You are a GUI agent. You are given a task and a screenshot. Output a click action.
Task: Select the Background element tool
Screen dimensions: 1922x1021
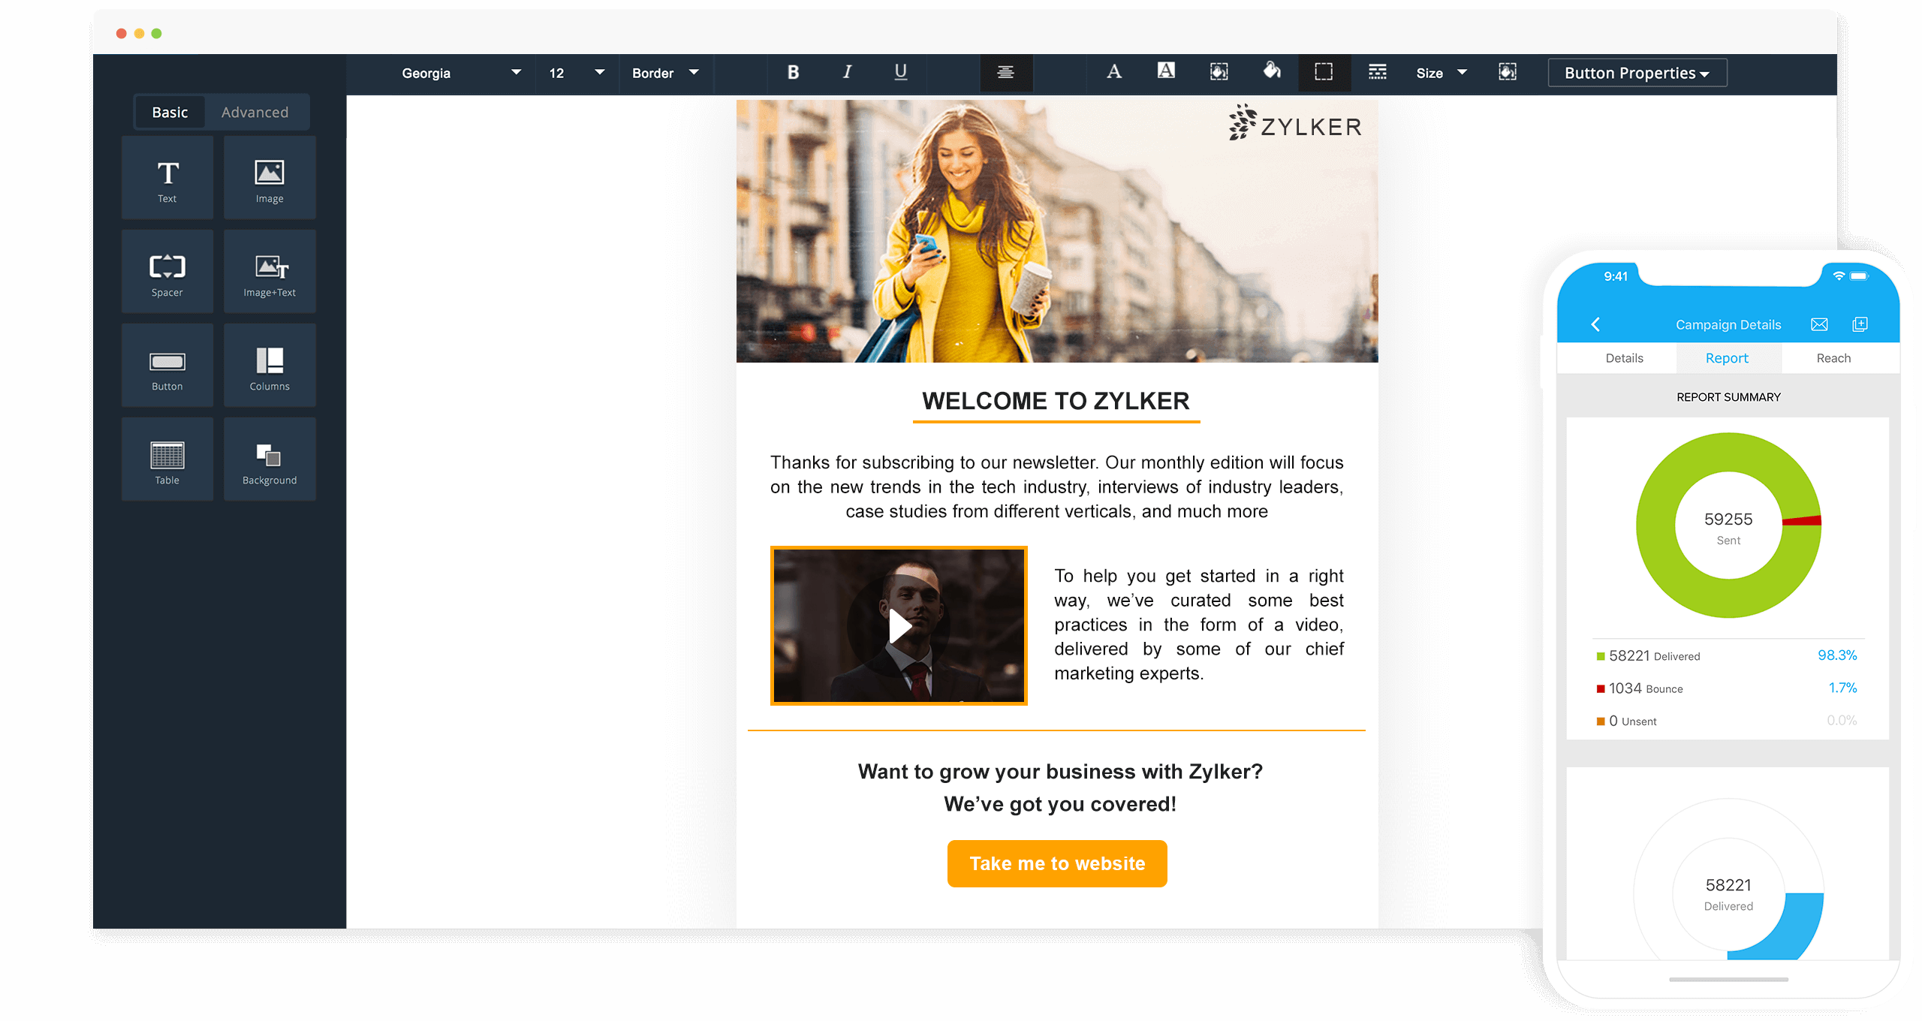(x=268, y=459)
